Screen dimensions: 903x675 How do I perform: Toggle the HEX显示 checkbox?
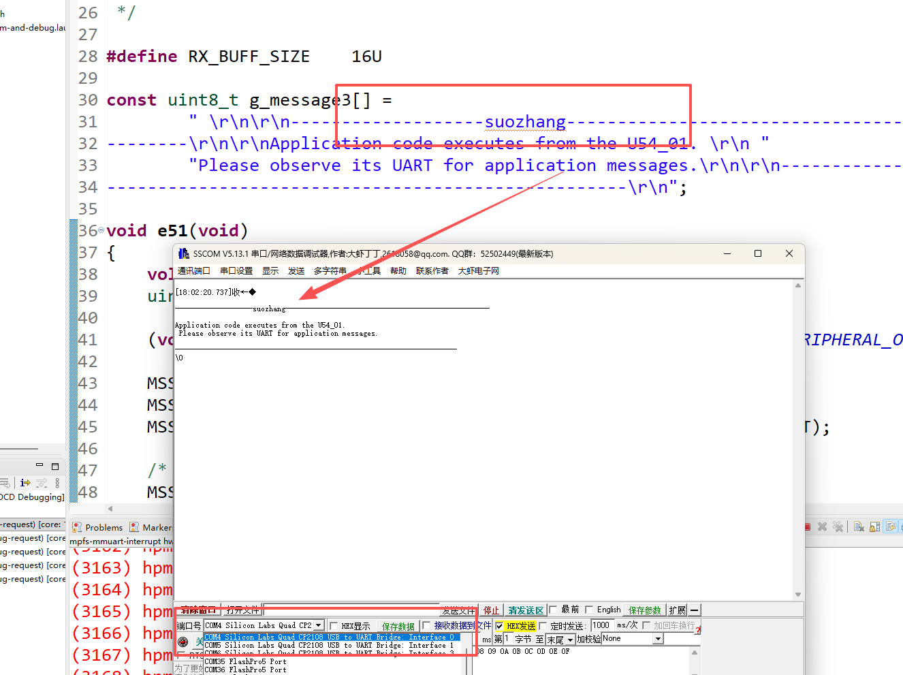pos(334,626)
